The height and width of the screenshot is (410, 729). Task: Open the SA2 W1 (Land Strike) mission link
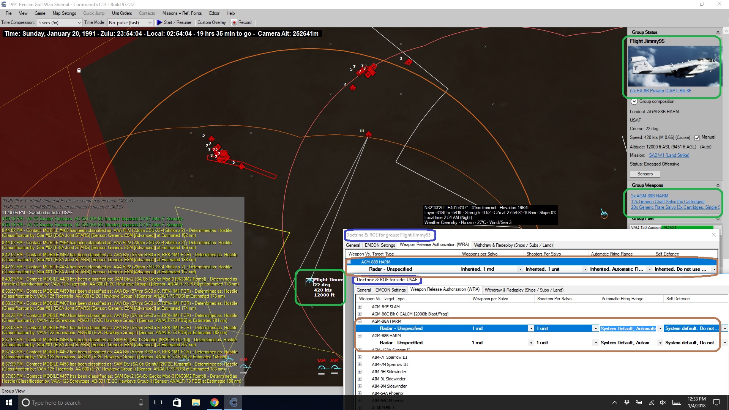click(669, 155)
